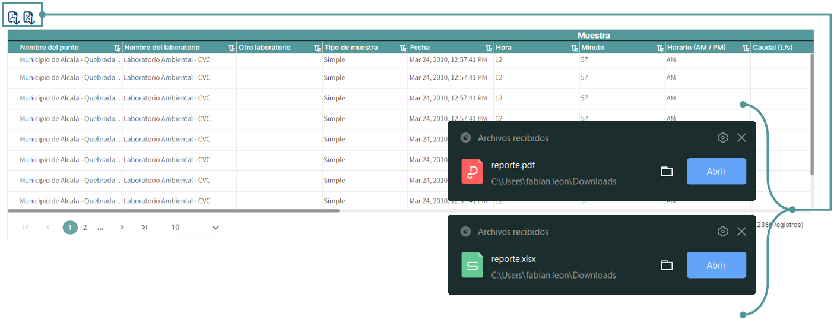This screenshot has width=834, height=319.
Task: Open the rows-per-page dropdown showing 10
Action: pos(195,227)
